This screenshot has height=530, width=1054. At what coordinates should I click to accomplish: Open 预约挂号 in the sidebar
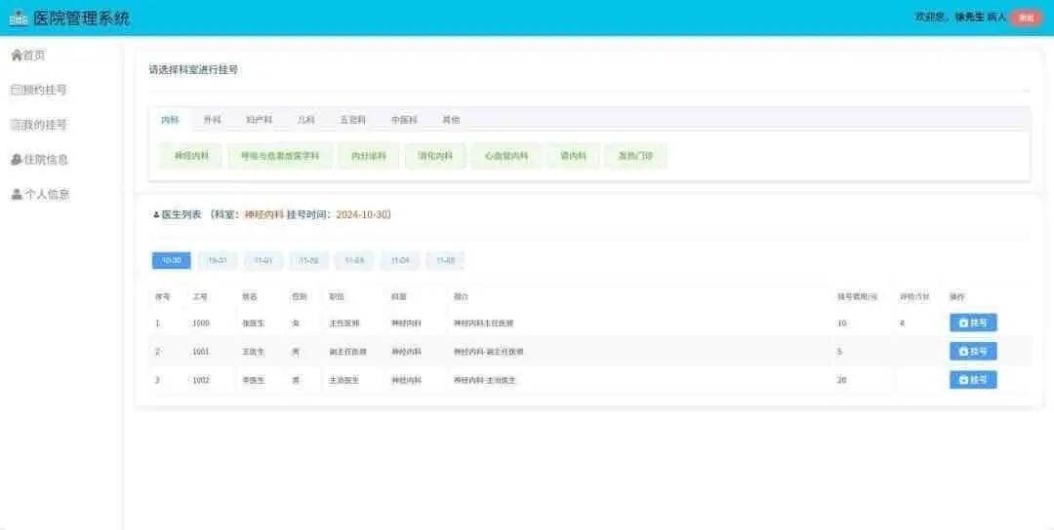(38, 90)
